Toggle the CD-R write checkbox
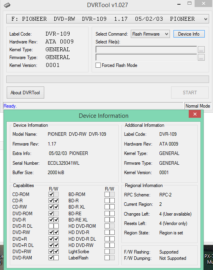This screenshot has width=213, height=270. pyautogui.click(x=56, y=201)
